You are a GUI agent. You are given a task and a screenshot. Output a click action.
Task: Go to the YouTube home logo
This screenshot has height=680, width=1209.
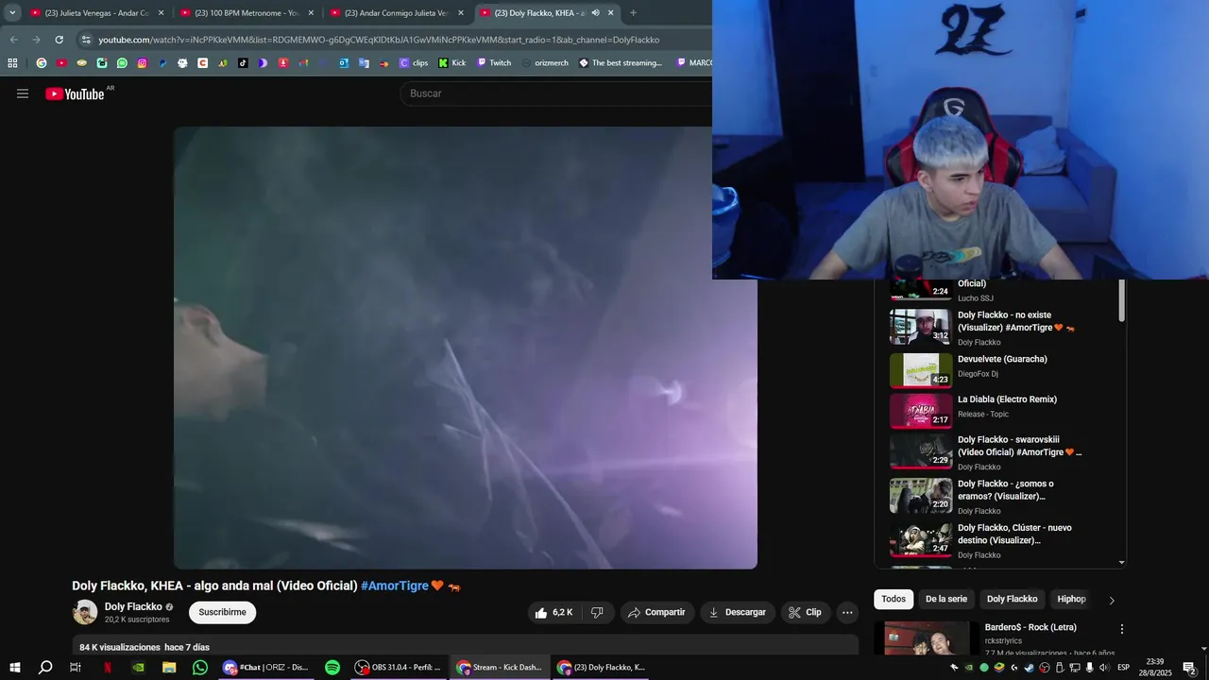coord(75,93)
